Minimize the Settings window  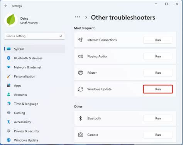click(x=156, y=4)
